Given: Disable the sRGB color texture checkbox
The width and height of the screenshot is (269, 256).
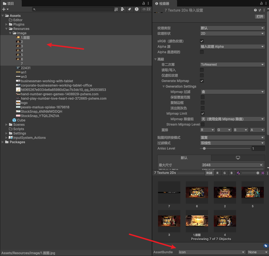Looking at the screenshot, I should [202, 41].
